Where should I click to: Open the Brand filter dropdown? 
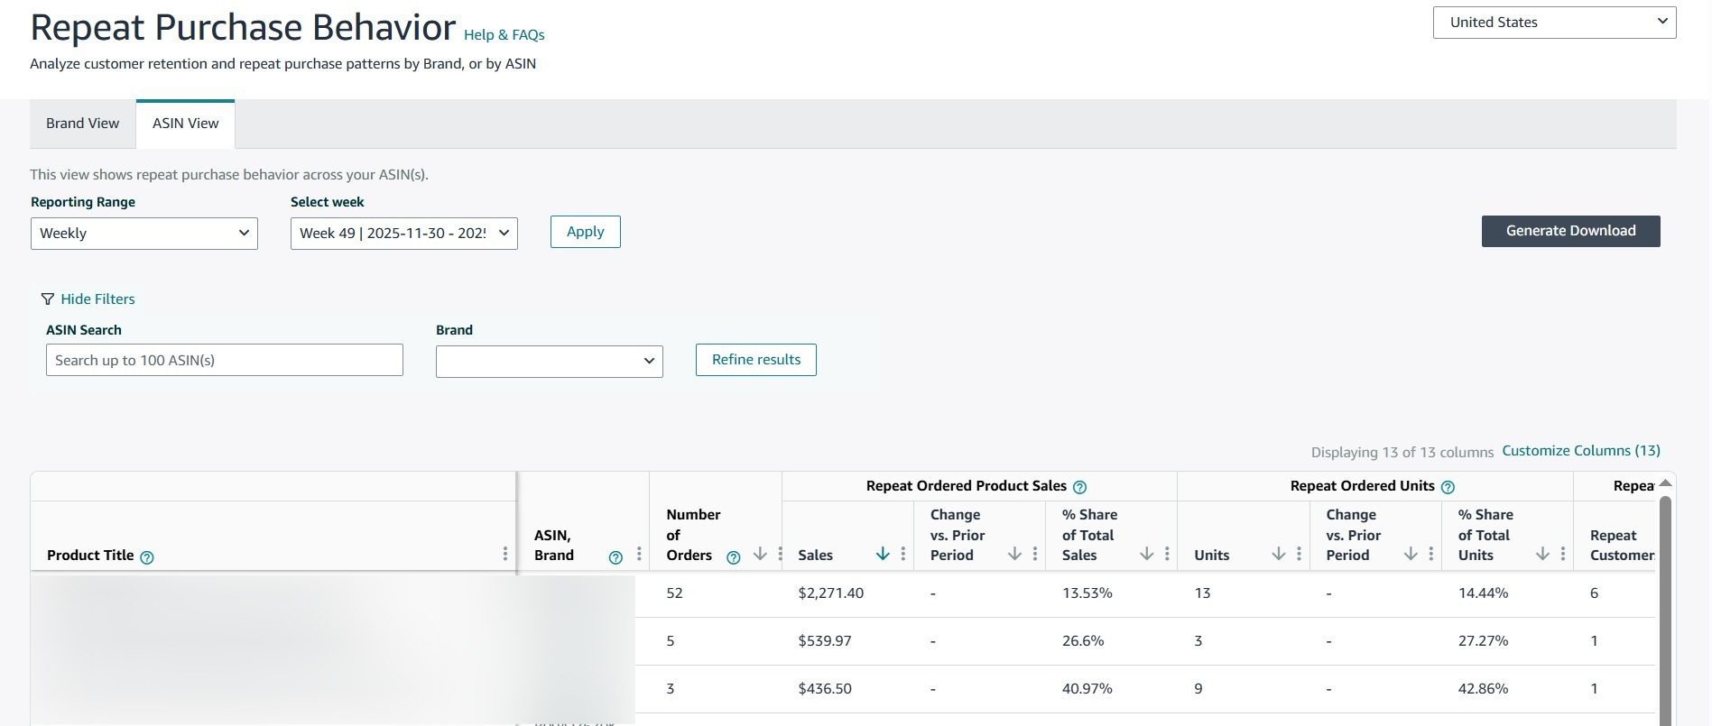tap(550, 361)
